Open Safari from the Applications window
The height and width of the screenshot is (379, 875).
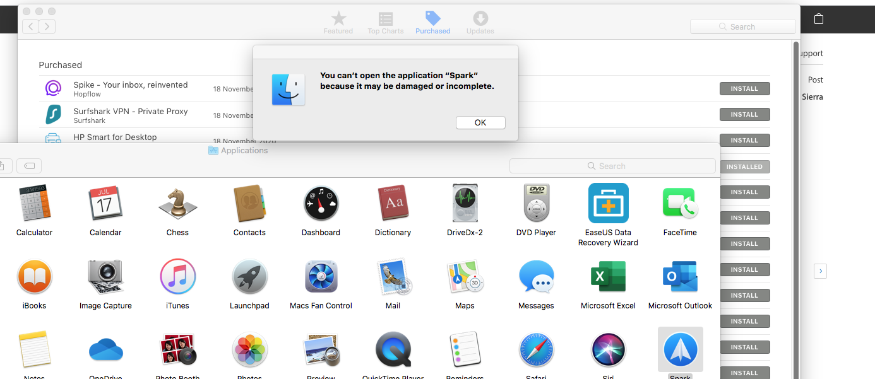[536, 349]
